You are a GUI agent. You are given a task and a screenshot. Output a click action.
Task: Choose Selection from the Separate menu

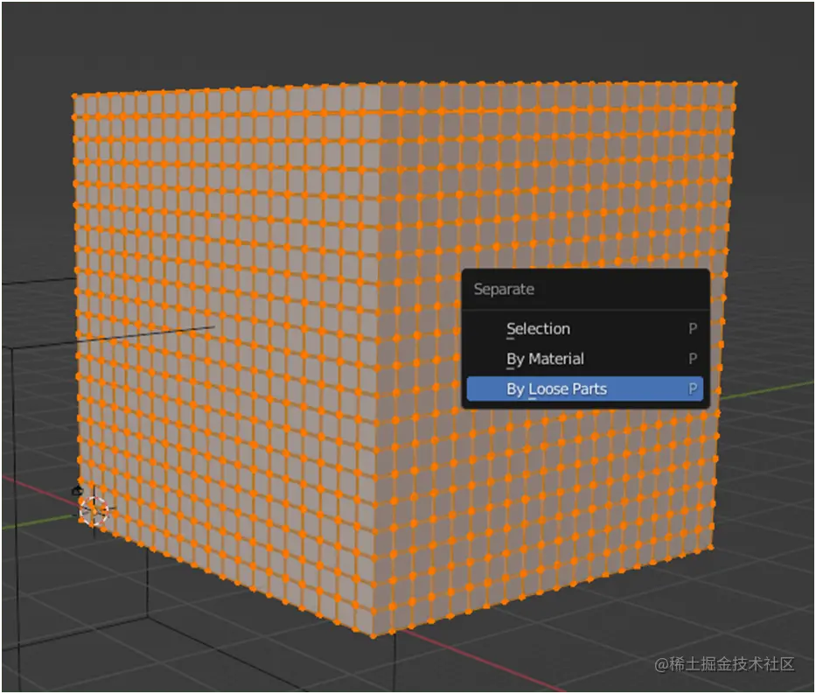[538, 329]
